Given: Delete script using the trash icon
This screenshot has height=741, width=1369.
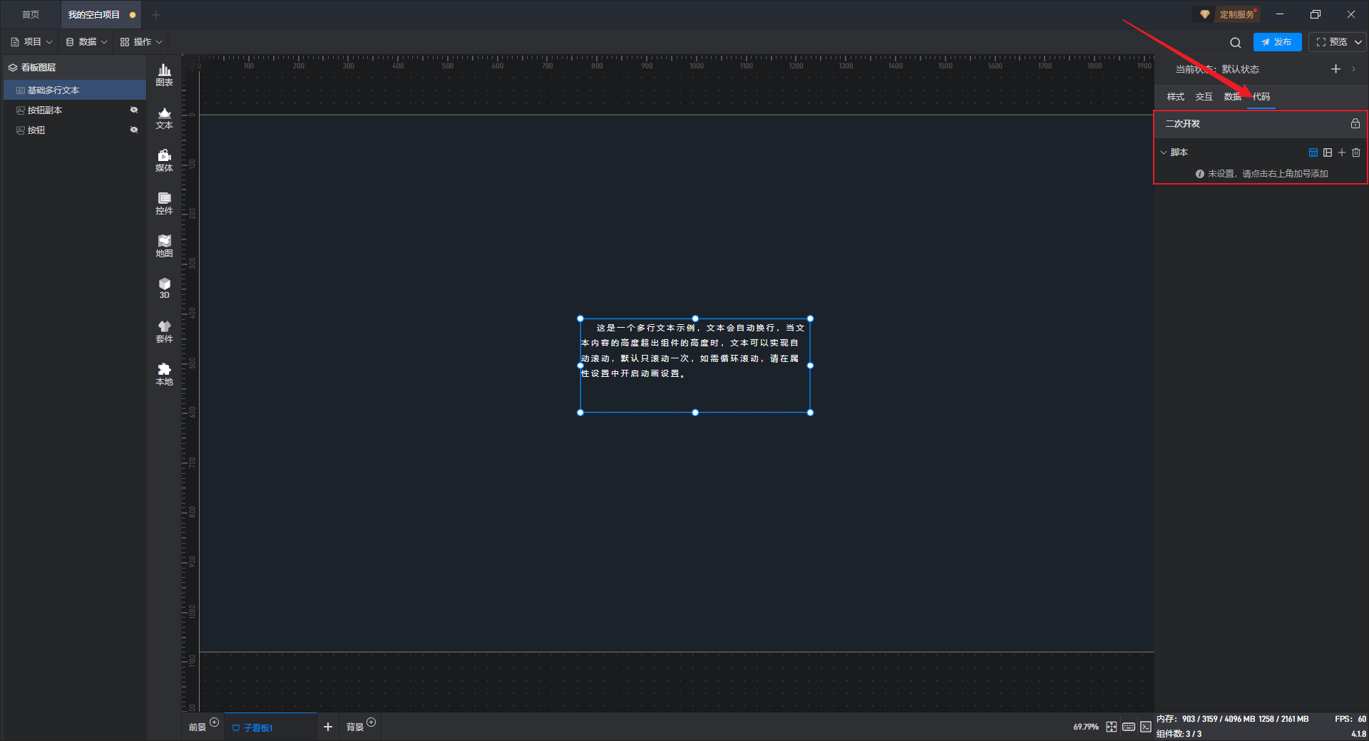Looking at the screenshot, I should (x=1356, y=152).
